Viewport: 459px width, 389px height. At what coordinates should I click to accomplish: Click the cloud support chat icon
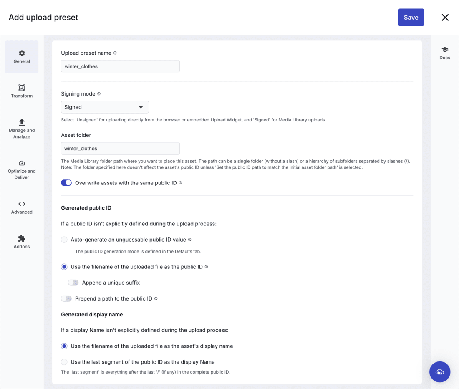440,372
